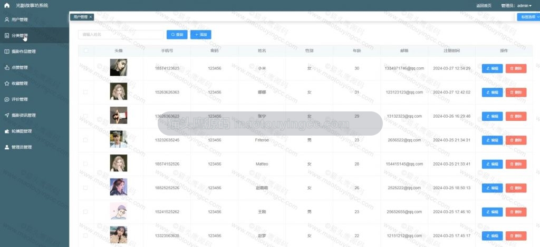Delete the 小米 user row

[x=516, y=69]
